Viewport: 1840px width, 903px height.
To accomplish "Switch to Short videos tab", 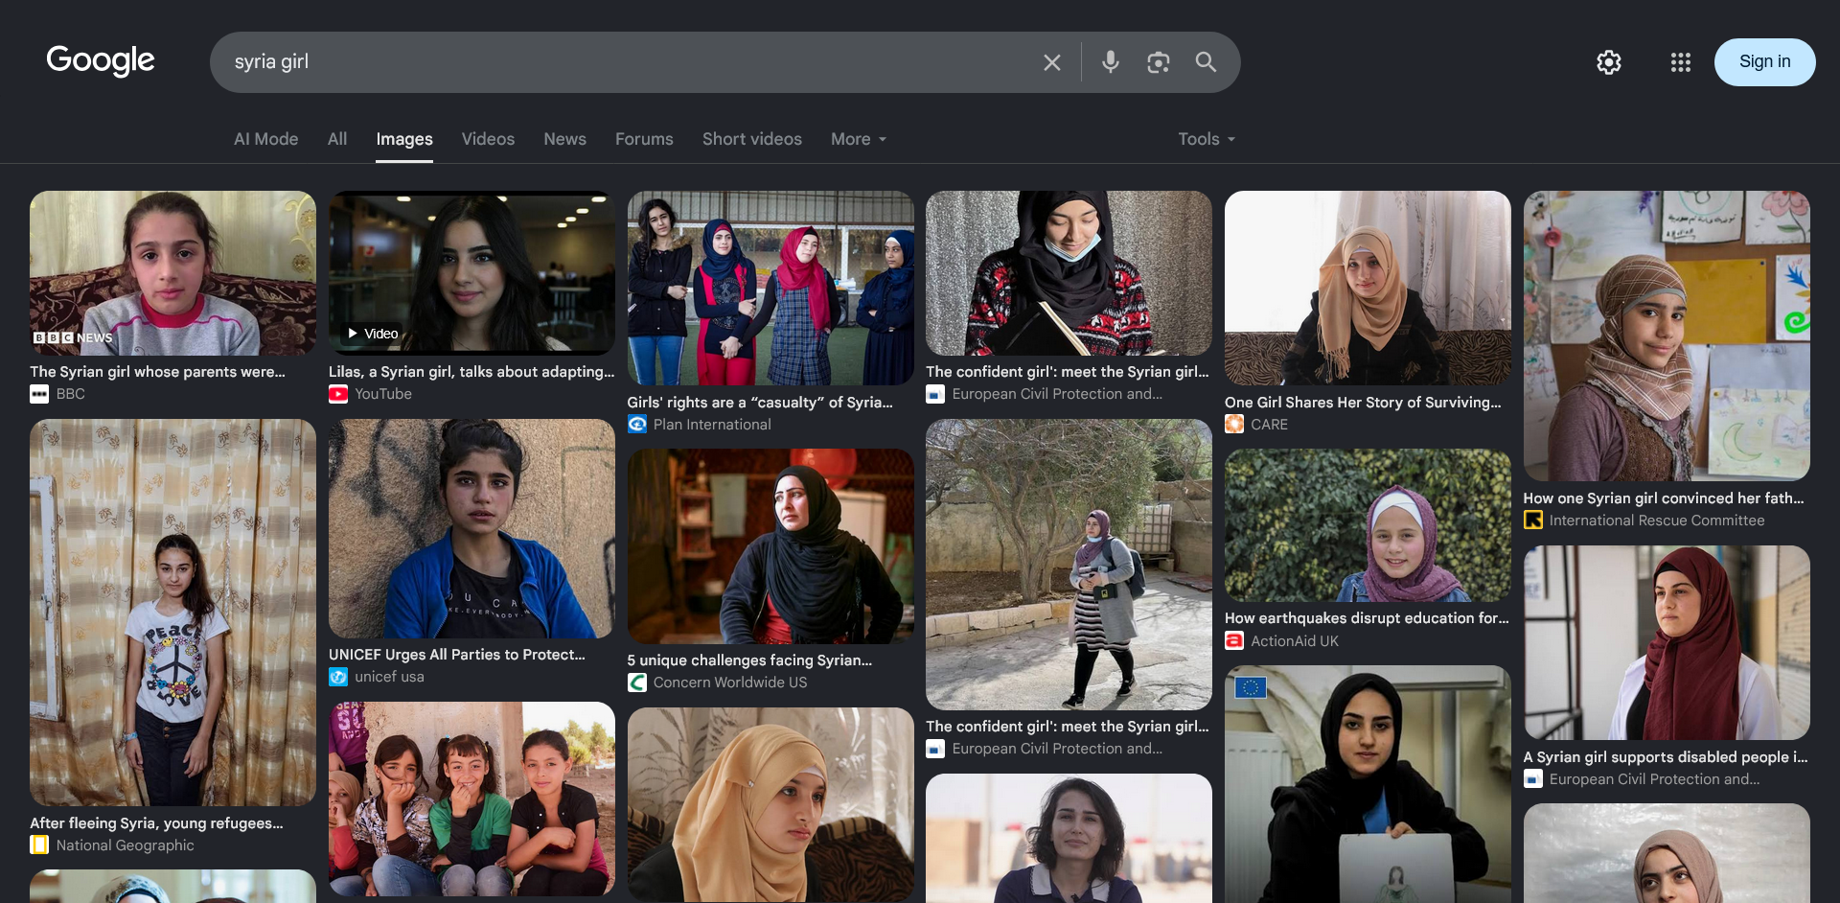I will (752, 139).
